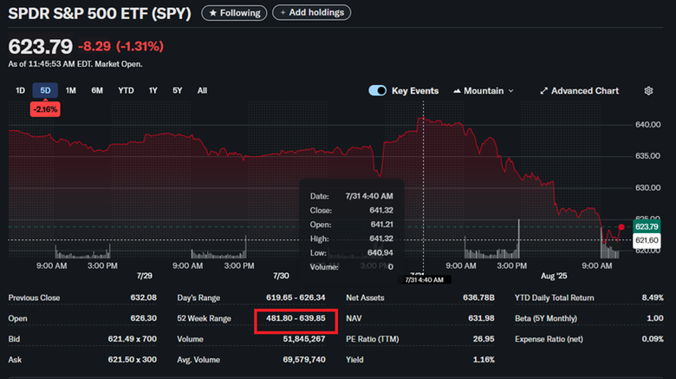Image resolution: width=676 pixels, height=379 pixels.
Task: Click the Expense Ratio (net) value 0.09%
Action: pos(653,339)
